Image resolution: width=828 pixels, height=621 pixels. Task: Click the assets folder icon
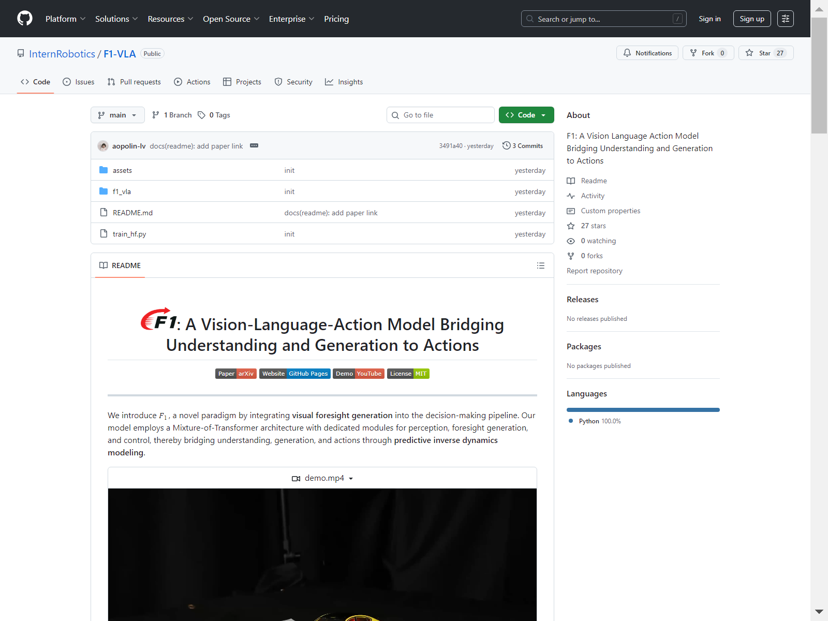[103, 170]
